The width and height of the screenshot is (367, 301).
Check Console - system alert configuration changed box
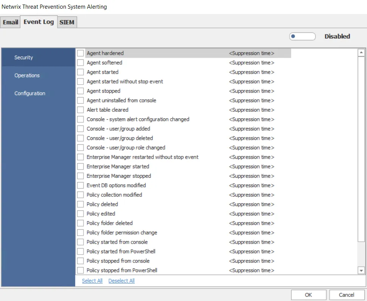80,119
